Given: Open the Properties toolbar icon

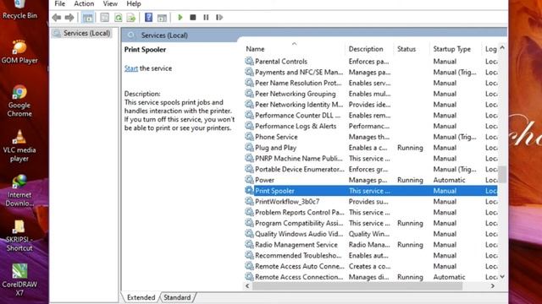Looking at the screenshot, I should tap(105, 17).
